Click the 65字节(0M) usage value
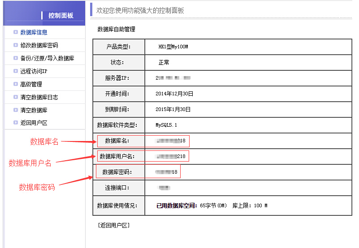The image size is (359, 248). 213,205
